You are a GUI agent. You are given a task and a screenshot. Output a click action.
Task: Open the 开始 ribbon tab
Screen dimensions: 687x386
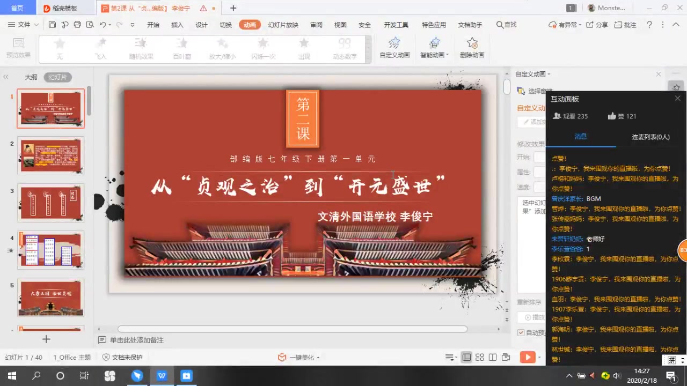(x=153, y=25)
